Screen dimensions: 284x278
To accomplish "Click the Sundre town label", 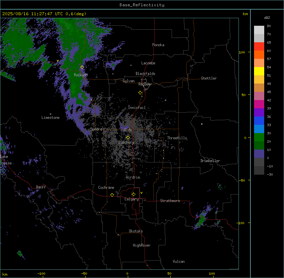I will pyautogui.click(x=96, y=129).
